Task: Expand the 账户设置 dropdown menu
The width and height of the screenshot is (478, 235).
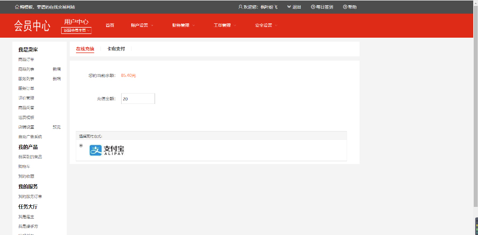Action: click(x=142, y=25)
